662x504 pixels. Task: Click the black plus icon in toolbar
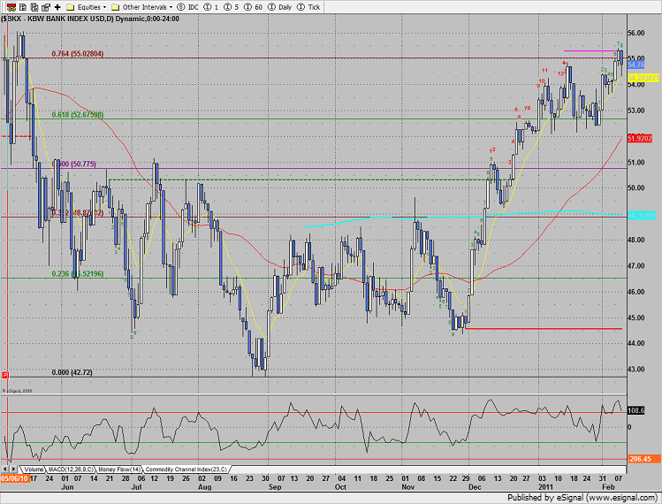click(x=57, y=6)
